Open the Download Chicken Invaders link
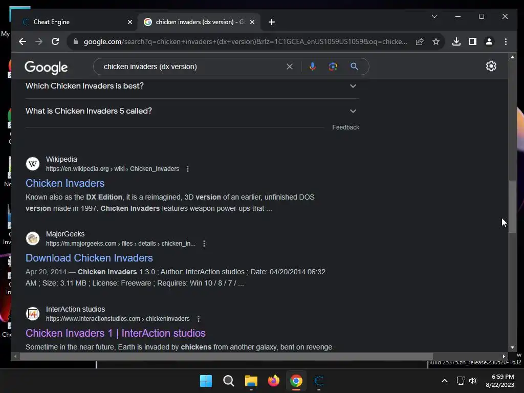 89,258
